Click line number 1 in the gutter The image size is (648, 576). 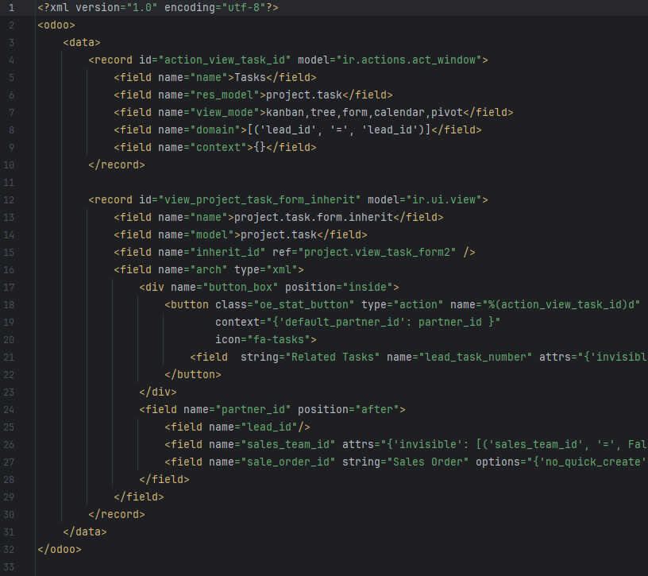point(12,7)
